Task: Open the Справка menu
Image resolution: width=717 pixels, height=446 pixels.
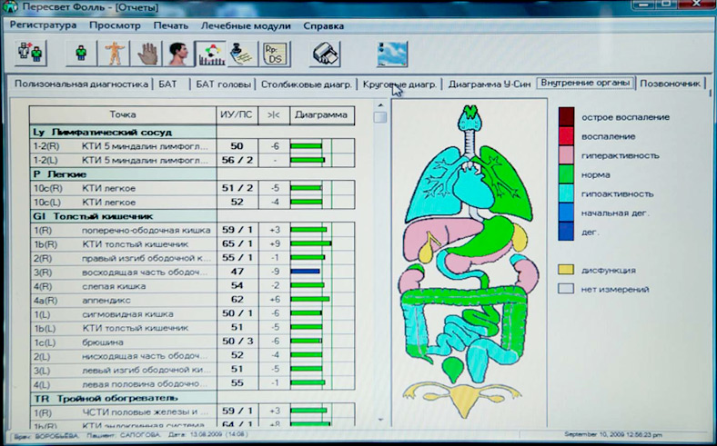Action: (323, 25)
